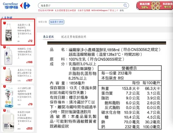Open the $100 discount link below search
The image size is (173, 133).
(46, 10)
